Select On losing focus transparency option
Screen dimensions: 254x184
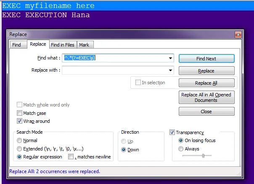(181, 140)
